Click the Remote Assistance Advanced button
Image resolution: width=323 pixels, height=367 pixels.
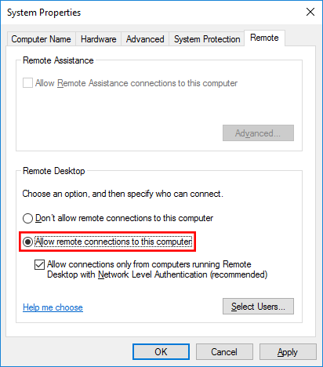pos(258,133)
